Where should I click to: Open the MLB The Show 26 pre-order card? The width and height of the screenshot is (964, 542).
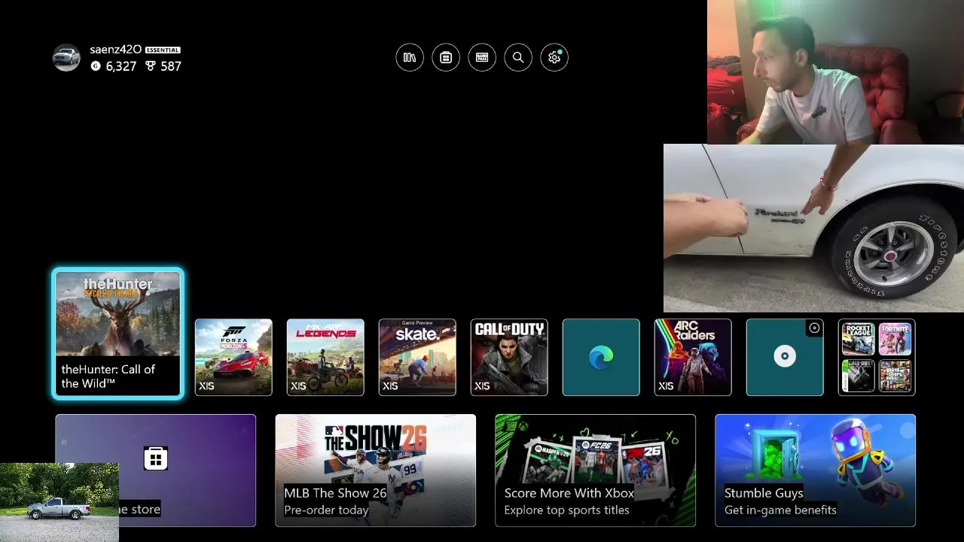(x=375, y=470)
